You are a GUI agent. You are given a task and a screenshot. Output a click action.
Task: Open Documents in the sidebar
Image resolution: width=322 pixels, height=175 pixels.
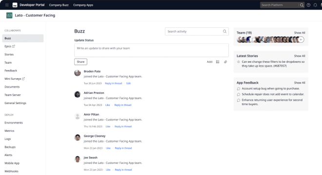(12, 87)
